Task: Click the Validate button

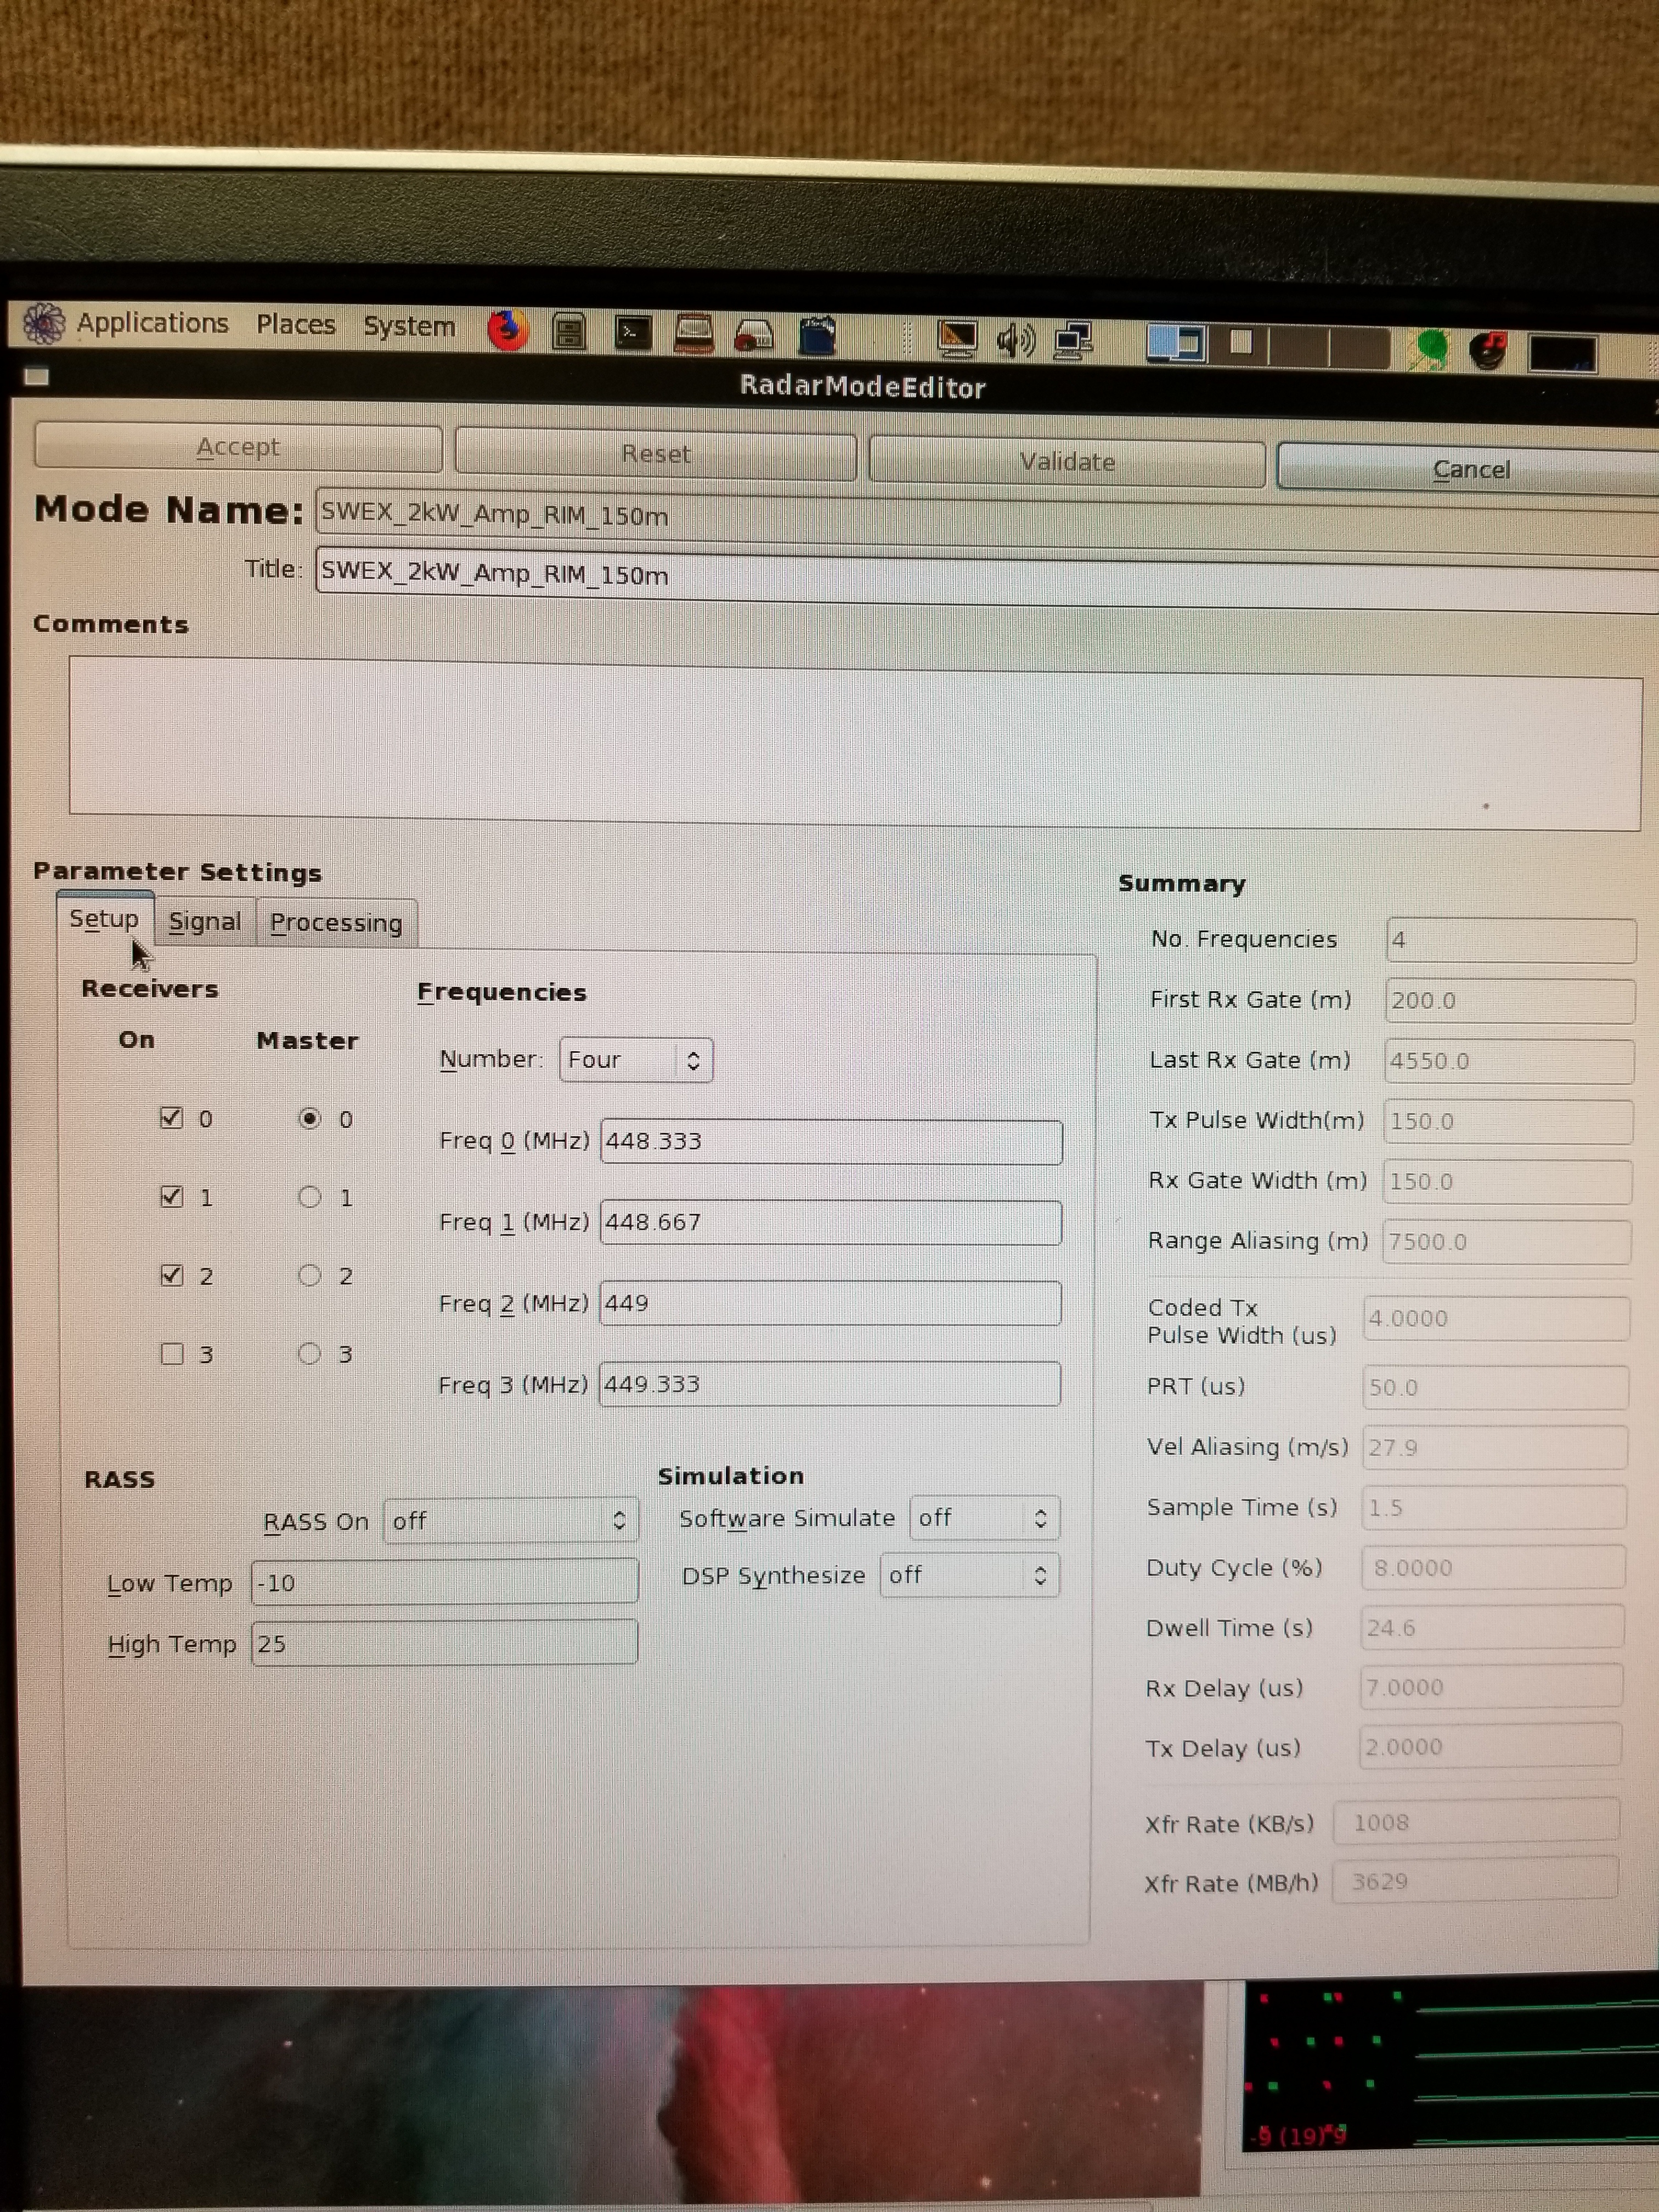Action: [1066, 462]
